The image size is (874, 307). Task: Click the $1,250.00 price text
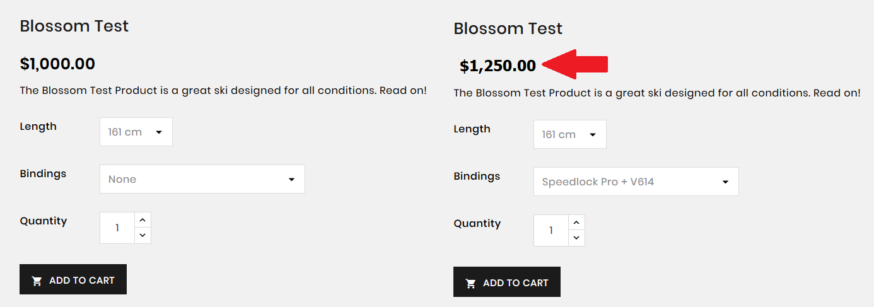(x=498, y=66)
